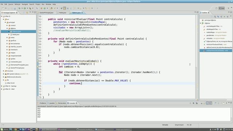Open the Debug launch dropdown arrow
The image size is (233, 131).
point(22,8)
